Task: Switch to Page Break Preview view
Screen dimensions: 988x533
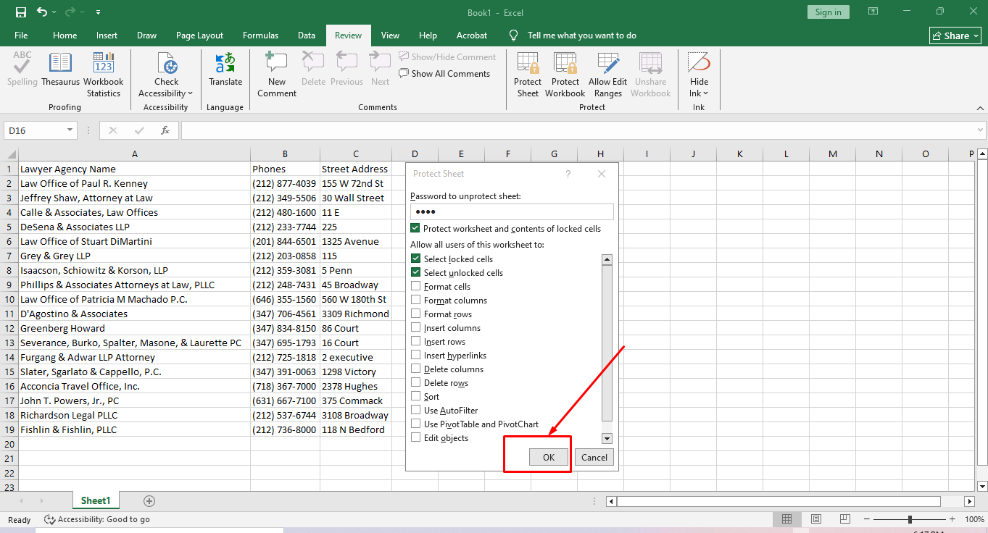Action: (845, 519)
